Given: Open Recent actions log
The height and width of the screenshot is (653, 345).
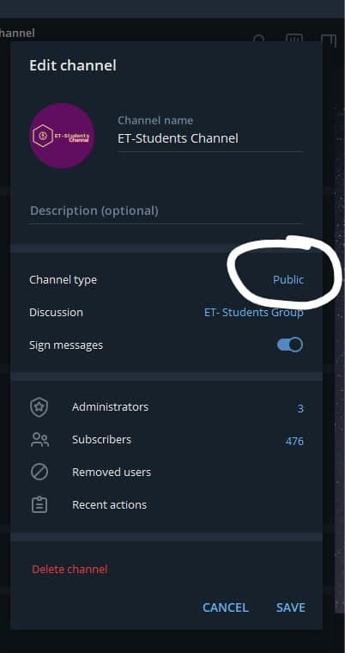Looking at the screenshot, I should 166,504.
